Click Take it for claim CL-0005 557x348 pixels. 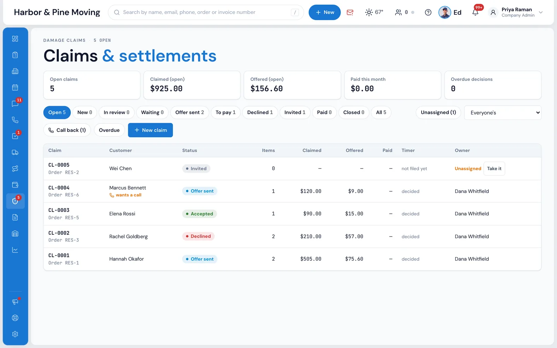pyautogui.click(x=494, y=169)
